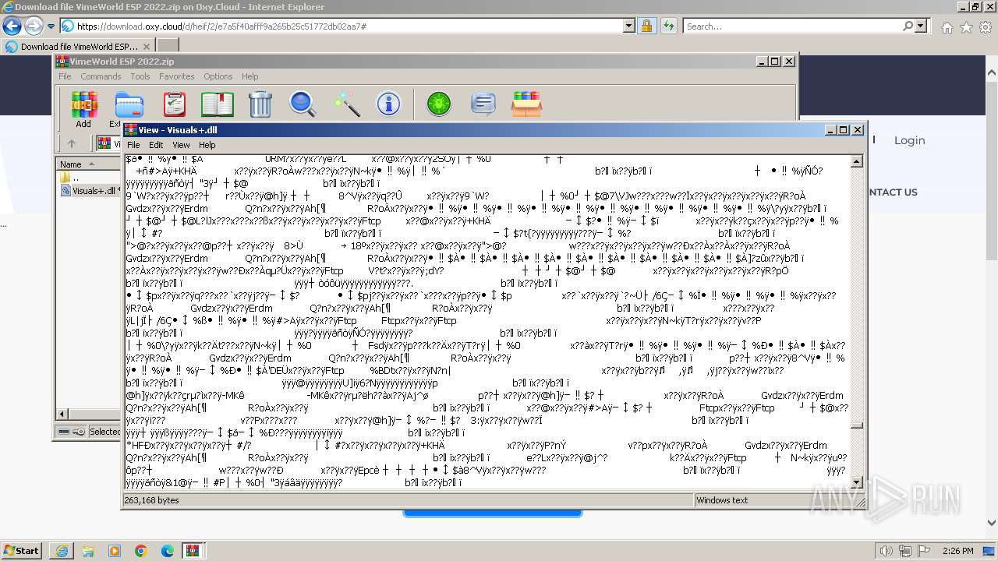Click the Delete trash can icon in WinRAR
The width and height of the screenshot is (998, 561).
click(260, 104)
